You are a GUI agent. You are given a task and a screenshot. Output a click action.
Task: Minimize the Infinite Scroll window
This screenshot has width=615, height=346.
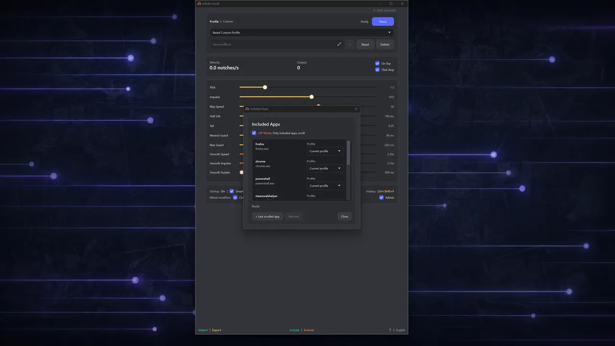click(380, 3)
